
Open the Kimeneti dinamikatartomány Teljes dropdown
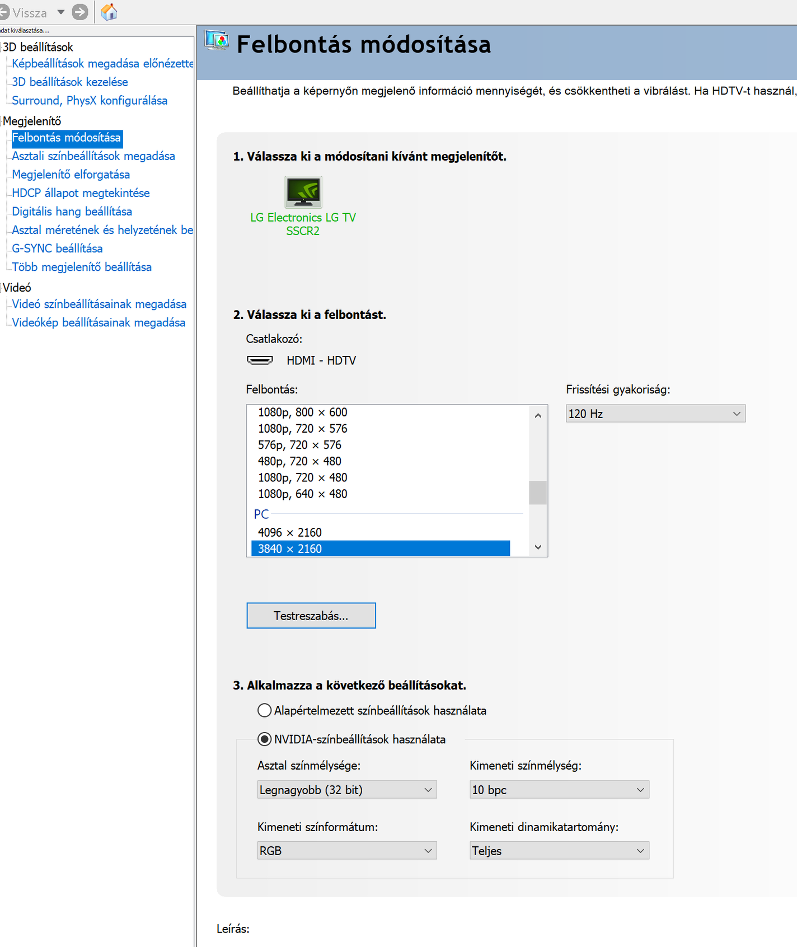pos(559,851)
